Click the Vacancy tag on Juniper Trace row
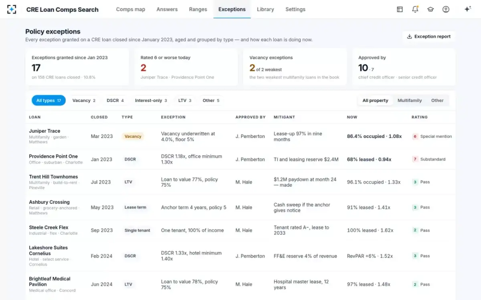The image size is (481, 300). (133, 136)
